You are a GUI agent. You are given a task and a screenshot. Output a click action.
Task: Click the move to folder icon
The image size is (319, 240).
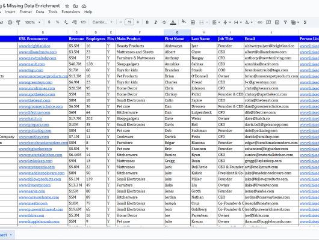[x=75, y=6]
